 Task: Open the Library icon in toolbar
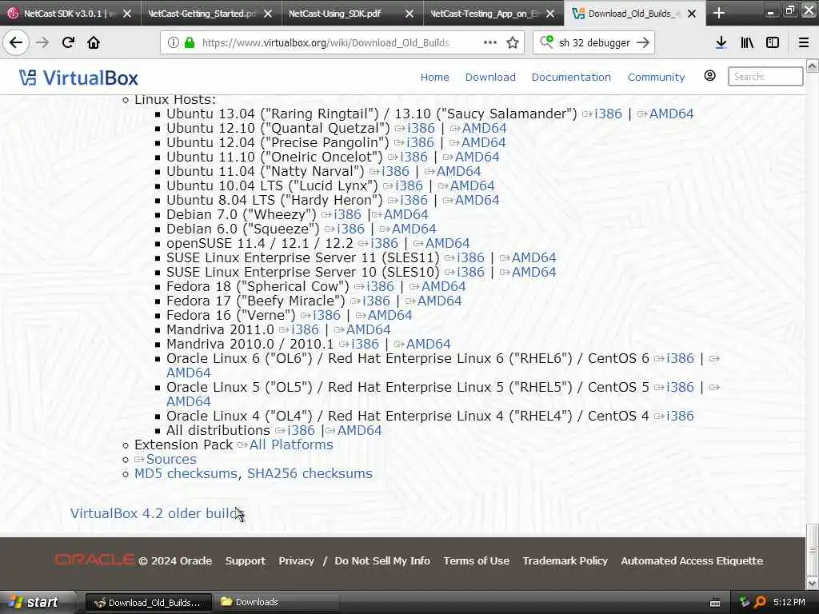pos(747,43)
